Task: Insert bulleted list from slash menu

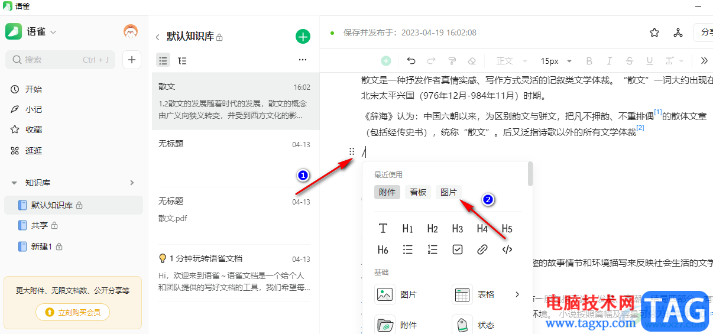Action: coord(407,249)
